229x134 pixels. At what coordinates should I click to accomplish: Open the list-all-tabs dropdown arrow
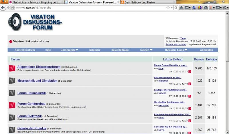coord(199,2)
